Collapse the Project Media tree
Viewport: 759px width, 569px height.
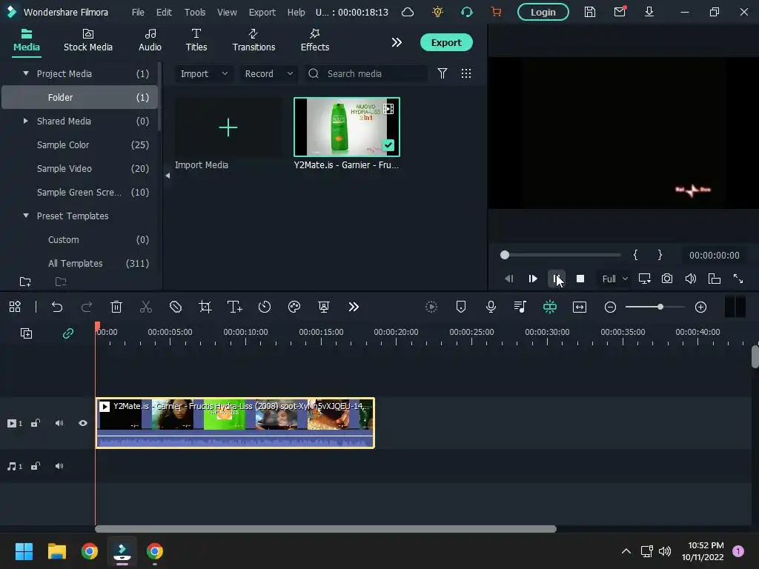(26, 73)
